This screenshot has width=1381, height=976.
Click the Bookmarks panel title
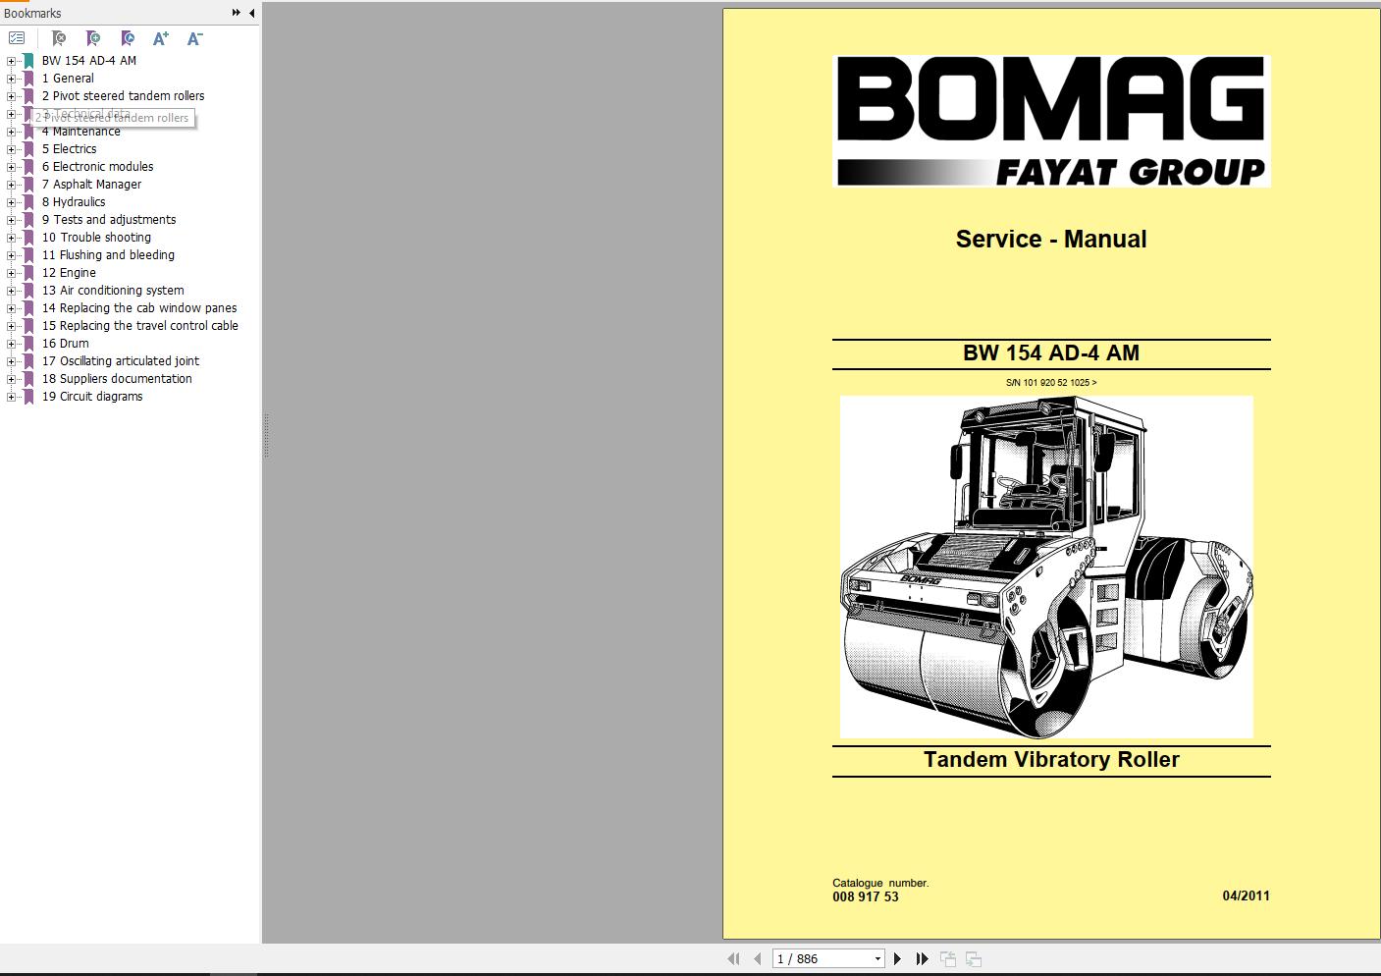coord(32,13)
